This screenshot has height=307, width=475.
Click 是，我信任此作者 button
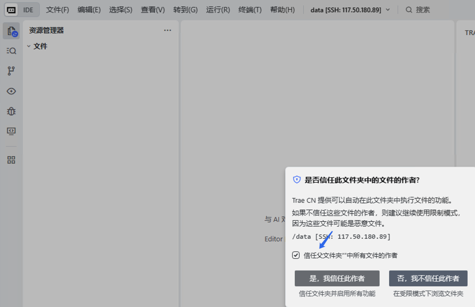[337, 278]
